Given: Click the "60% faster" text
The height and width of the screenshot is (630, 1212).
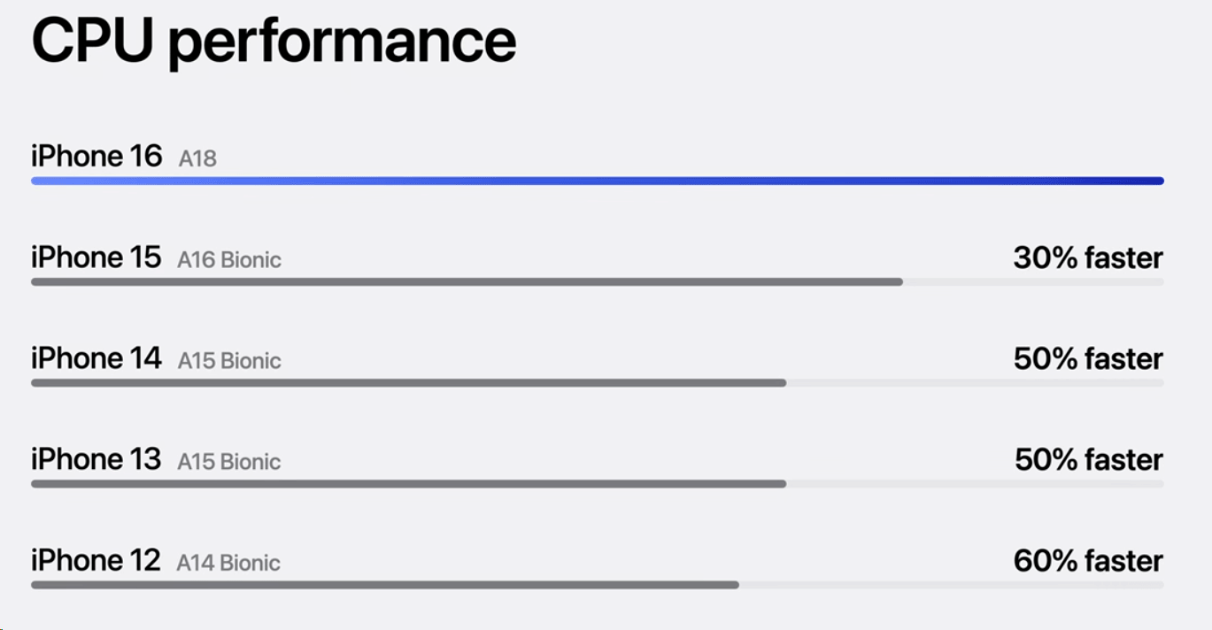Looking at the screenshot, I should click(x=1088, y=561).
